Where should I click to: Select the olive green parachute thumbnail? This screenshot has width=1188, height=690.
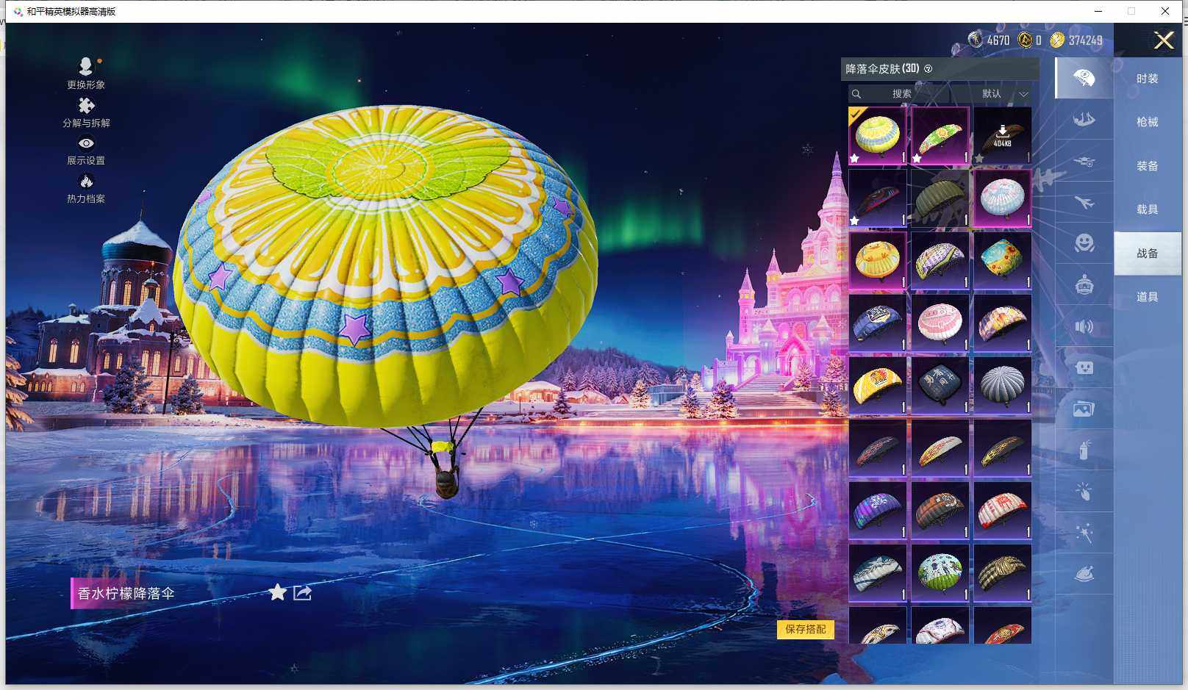tap(940, 198)
